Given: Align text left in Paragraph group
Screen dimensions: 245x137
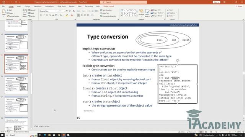Looking at the screenshot, I should tap(78, 15).
